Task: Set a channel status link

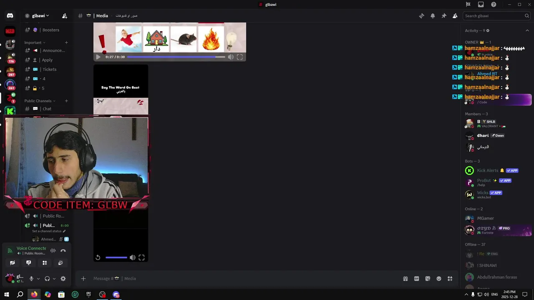Action: 49,231
